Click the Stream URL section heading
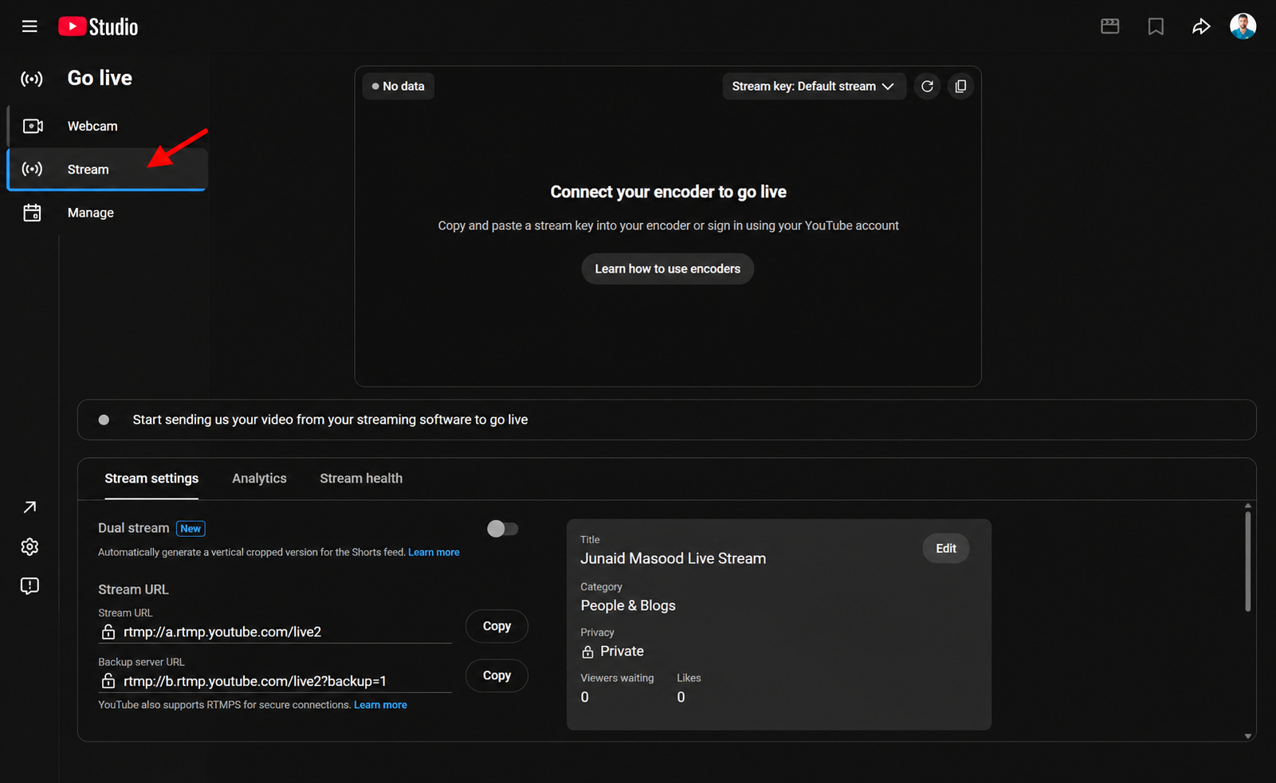 coord(133,589)
